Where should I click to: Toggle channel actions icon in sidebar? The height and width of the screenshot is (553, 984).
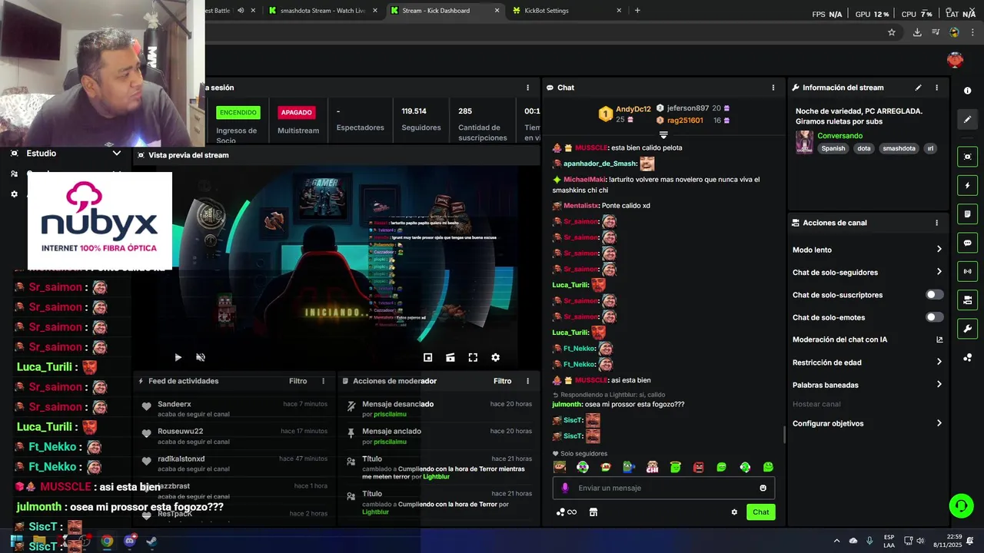[x=967, y=300]
